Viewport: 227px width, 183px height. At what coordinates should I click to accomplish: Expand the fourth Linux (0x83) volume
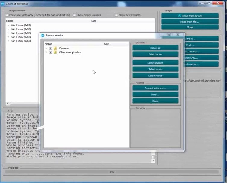click(x=8, y=37)
